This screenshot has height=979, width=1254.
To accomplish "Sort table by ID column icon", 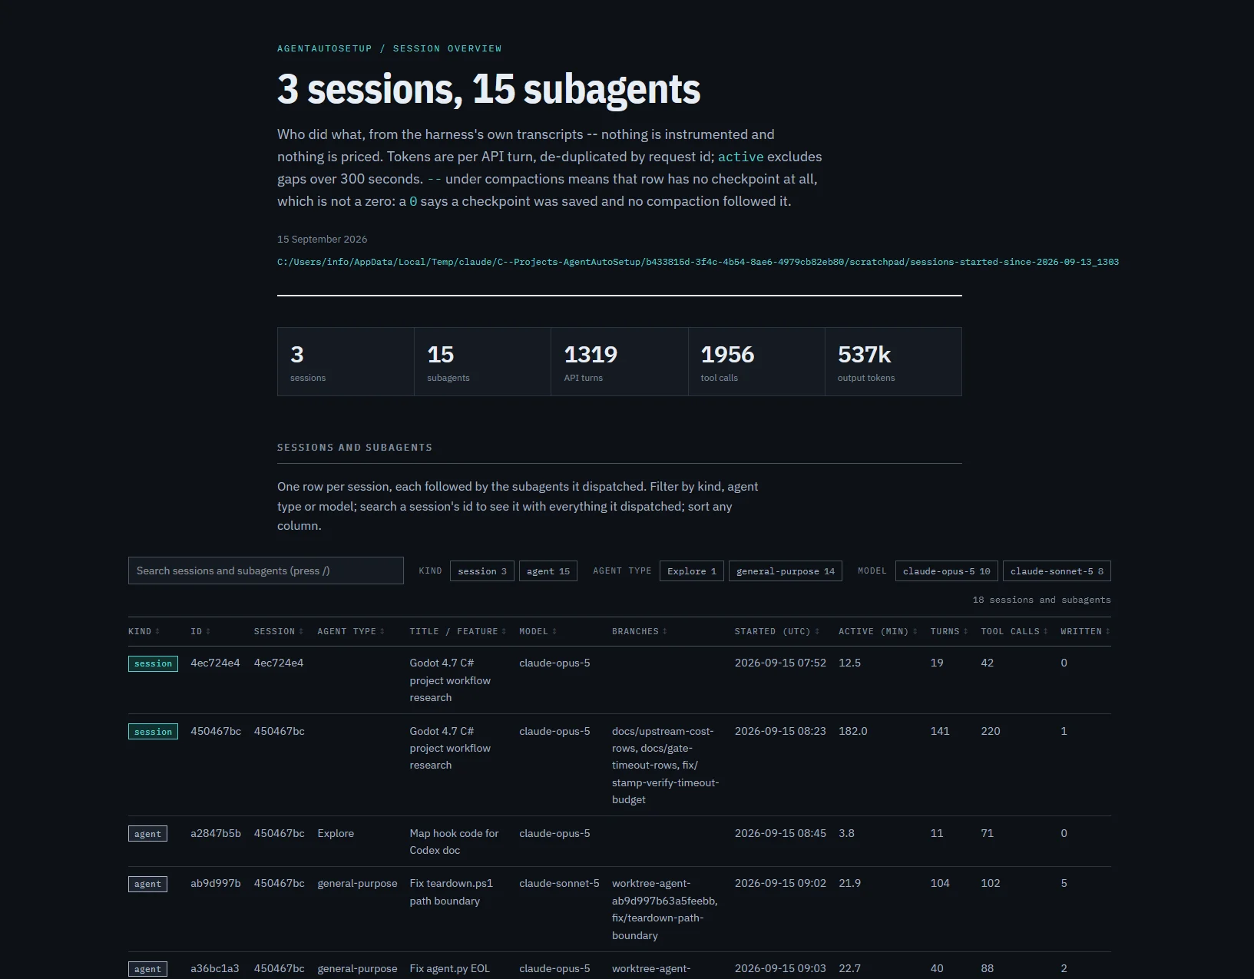I will [x=208, y=632].
